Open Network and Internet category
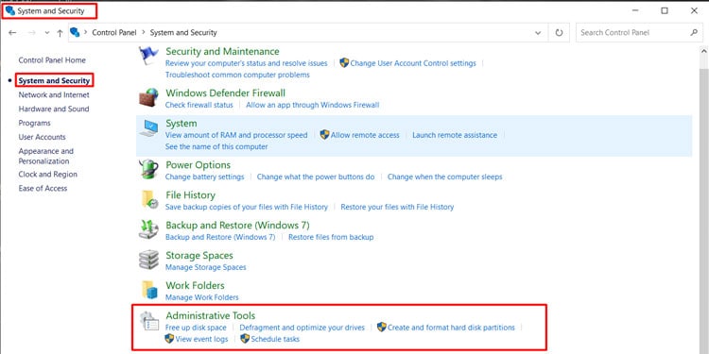Viewport: 709px width, 354px height. [x=54, y=94]
